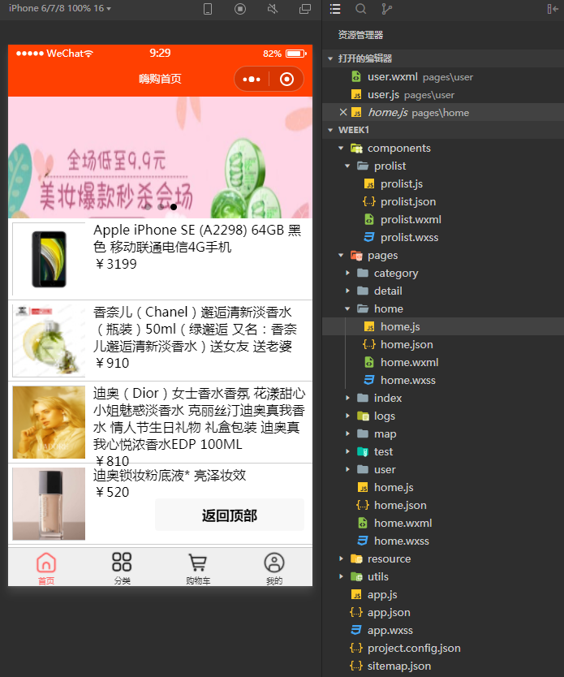Open home.json inside home folder

point(443,344)
